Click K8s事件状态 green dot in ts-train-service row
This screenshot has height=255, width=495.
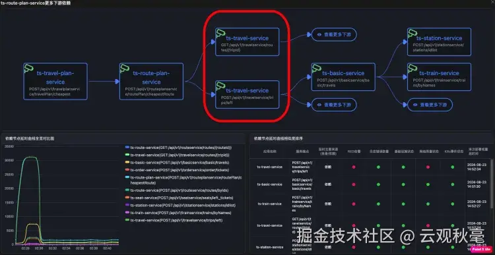(452, 204)
